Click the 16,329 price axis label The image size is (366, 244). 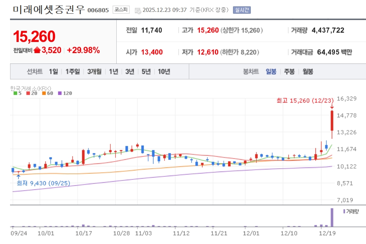coord(347,98)
